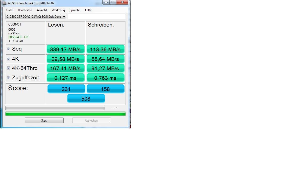
Task: Start the benchmark with Start button
Action: click(x=44, y=121)
